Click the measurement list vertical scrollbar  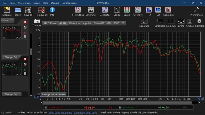(x=31, y=52)
